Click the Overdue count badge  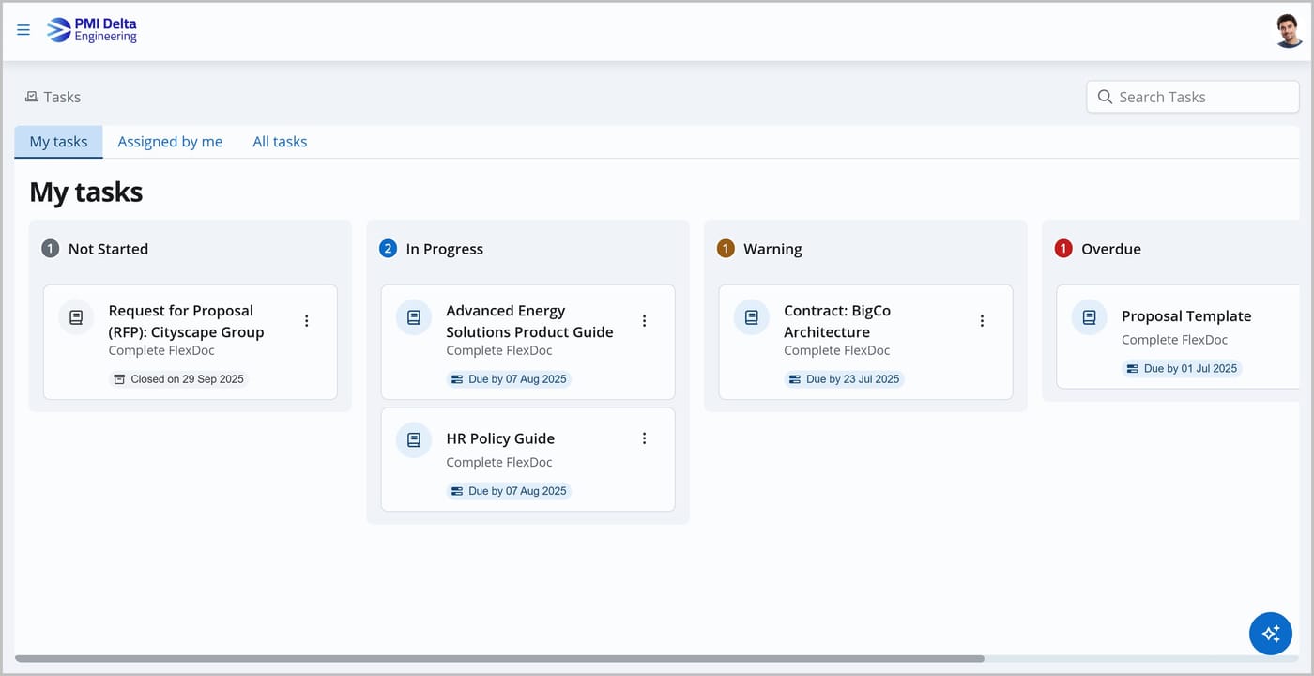1063,249
